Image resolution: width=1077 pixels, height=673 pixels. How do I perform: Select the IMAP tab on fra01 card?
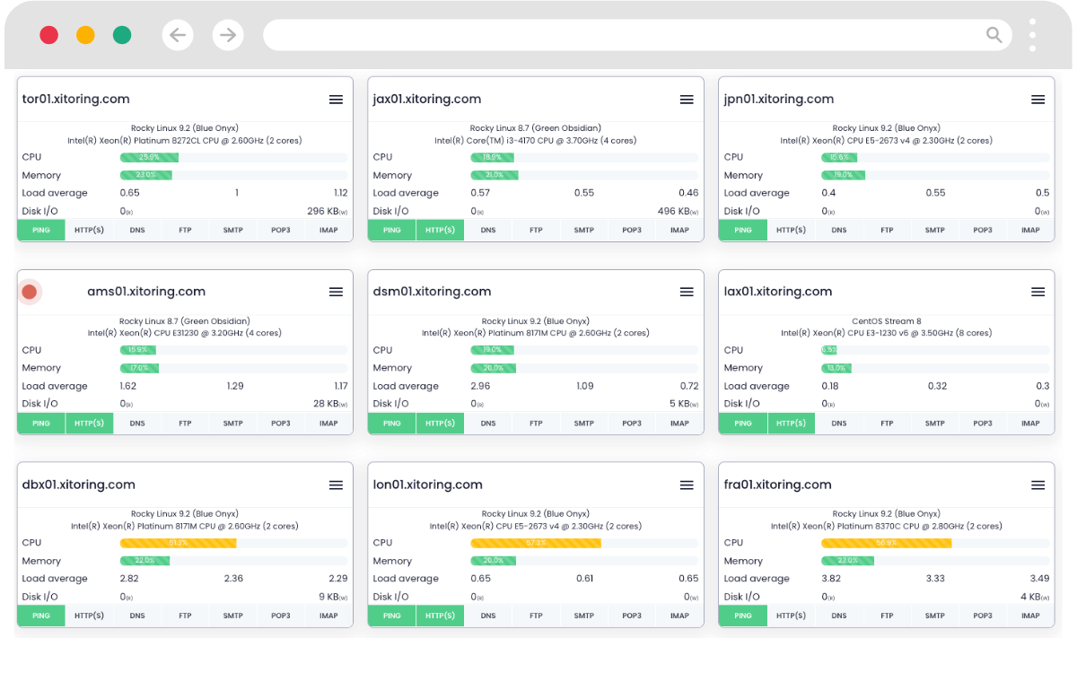coord(1030,616)
